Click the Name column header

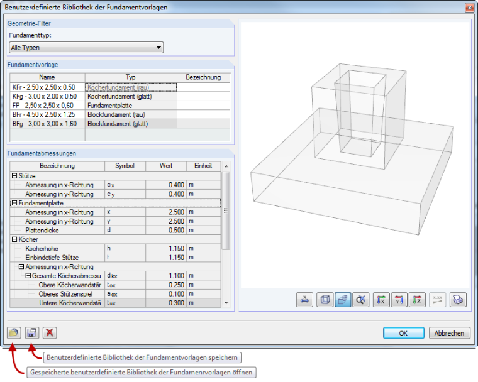pos(47,77)
